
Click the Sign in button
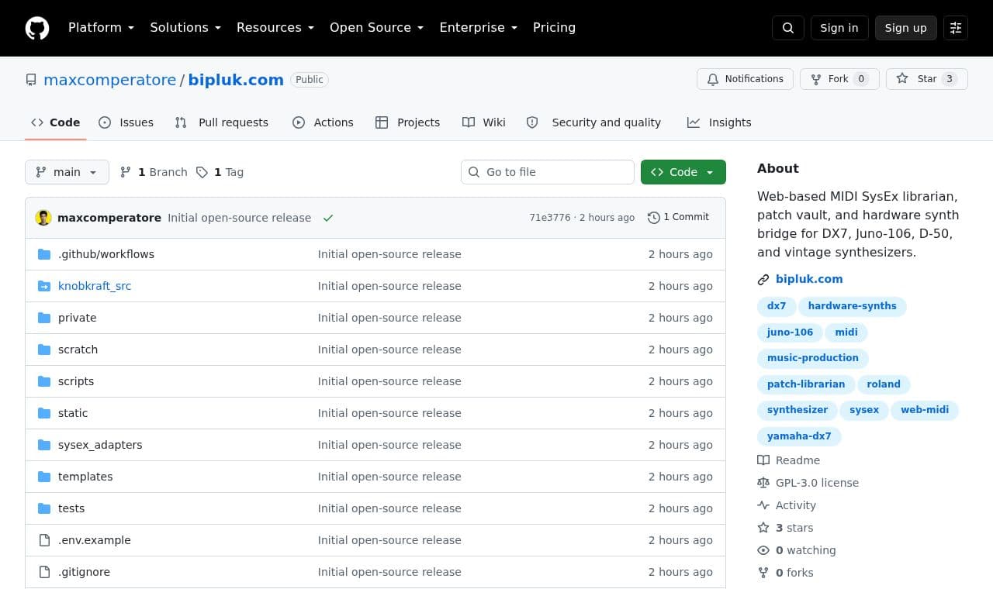(839, 28)
